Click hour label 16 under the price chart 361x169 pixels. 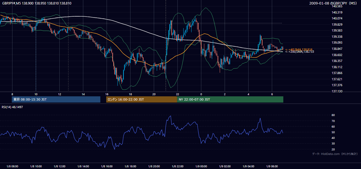(x=106, y=94)
